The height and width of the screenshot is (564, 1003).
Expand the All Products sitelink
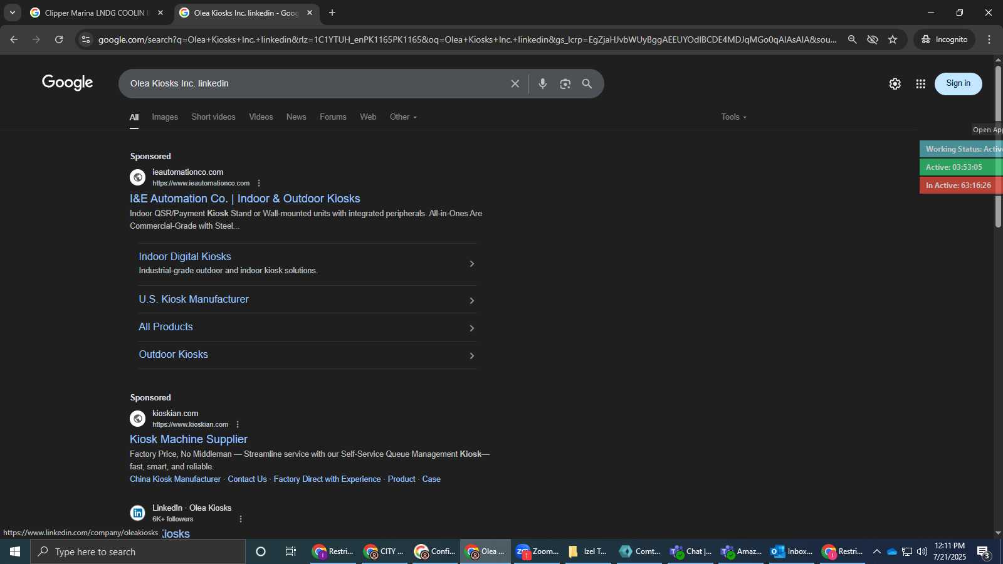pos(307,327)
